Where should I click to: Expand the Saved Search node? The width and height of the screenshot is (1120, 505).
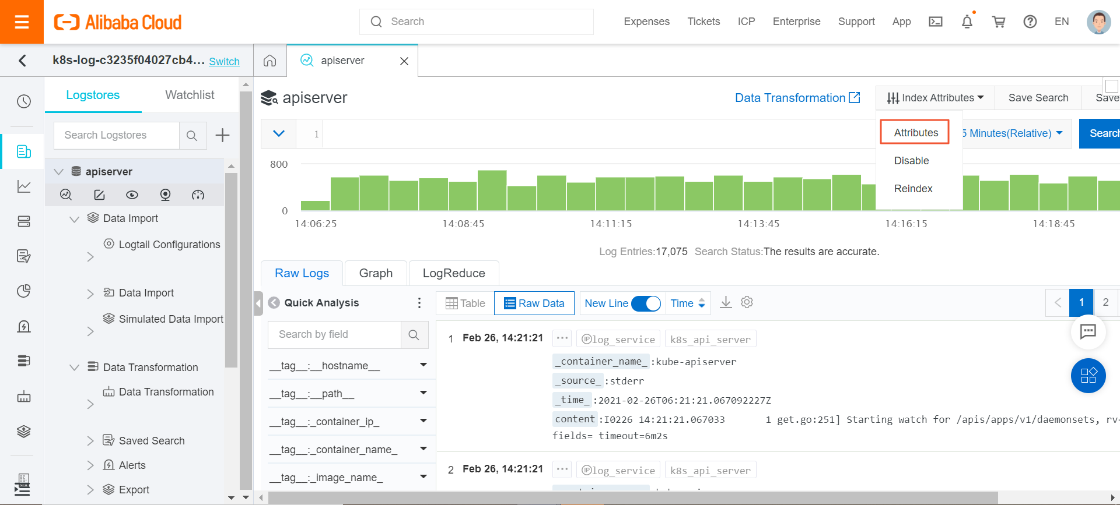pyautogui.click(x=90, y=441)
